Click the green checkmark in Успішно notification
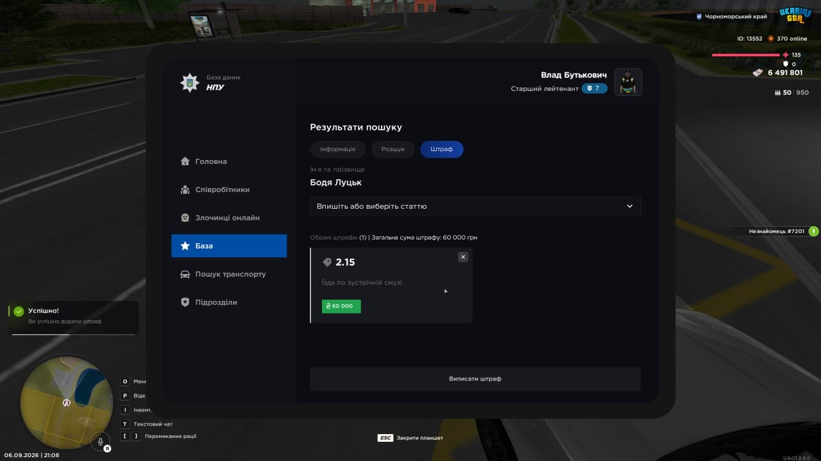The height and width of the screenshot is (461, 821). pos(19,311)
